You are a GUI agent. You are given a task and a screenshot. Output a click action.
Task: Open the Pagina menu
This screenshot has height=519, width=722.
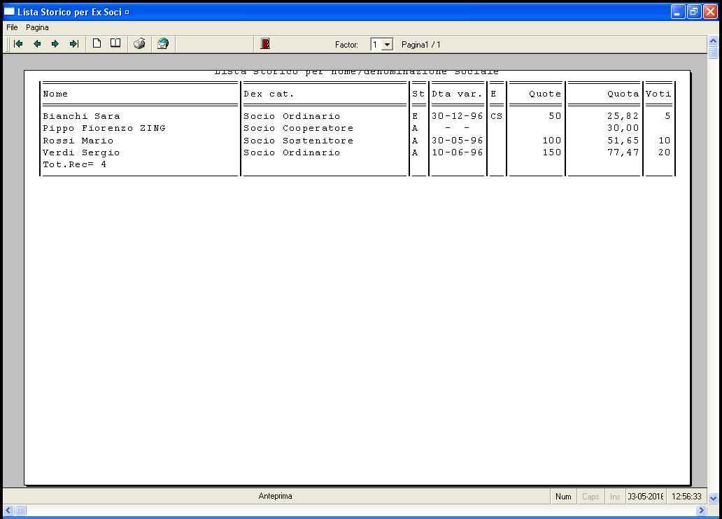point(37,28)
